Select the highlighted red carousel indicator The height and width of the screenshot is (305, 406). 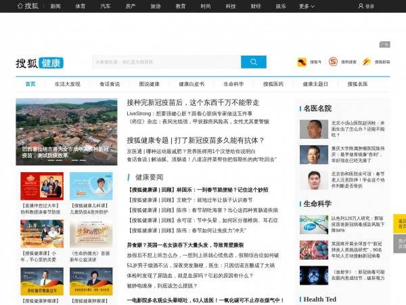(67, 160)
